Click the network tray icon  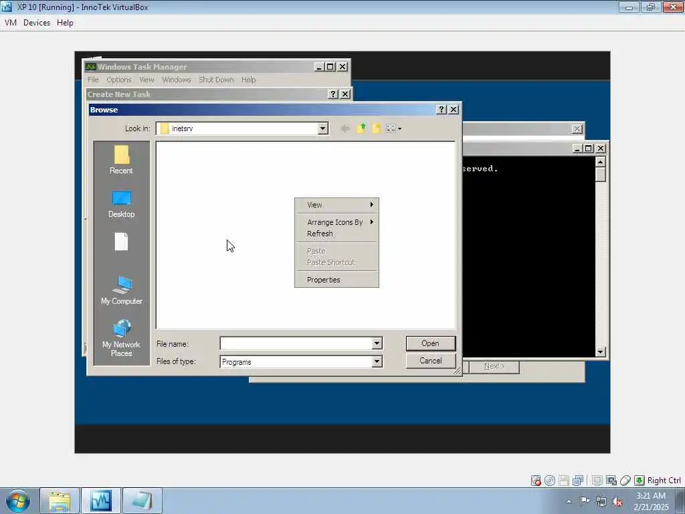click(x=601, y=501)
